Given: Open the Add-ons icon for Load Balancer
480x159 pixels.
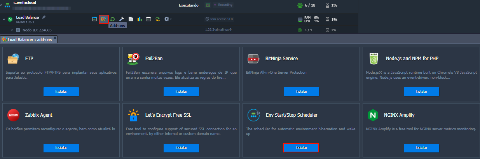Looking at the screenshot, I should (x=103, y=19).
